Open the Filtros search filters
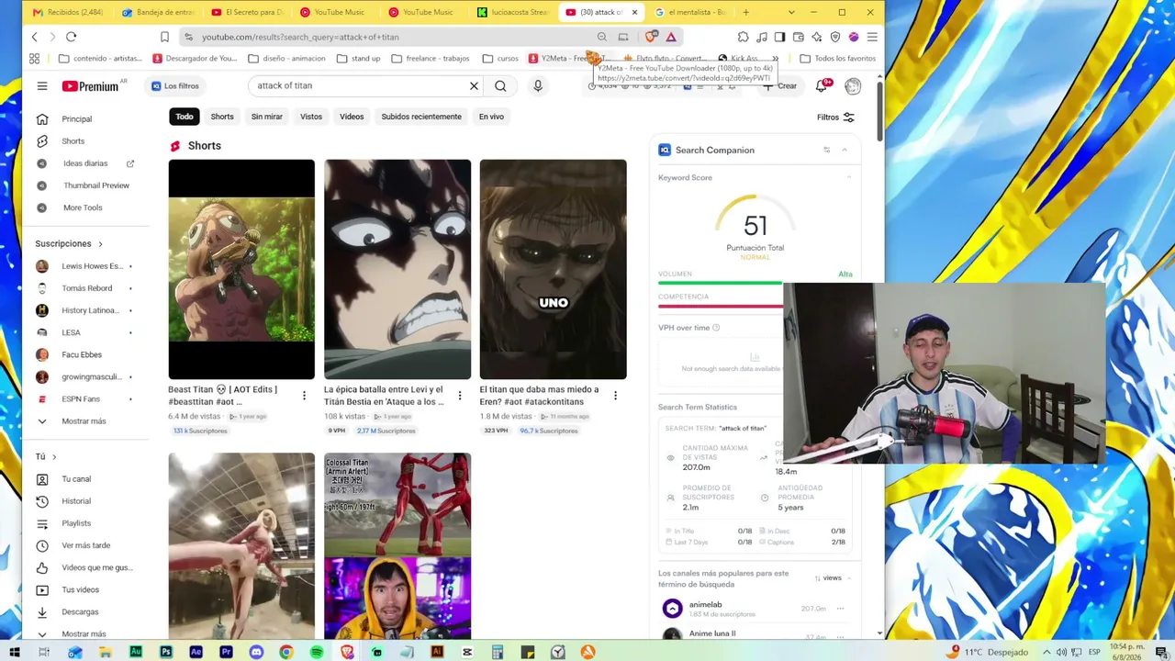Screen dimensions: 1175x661 pos(836,117)
